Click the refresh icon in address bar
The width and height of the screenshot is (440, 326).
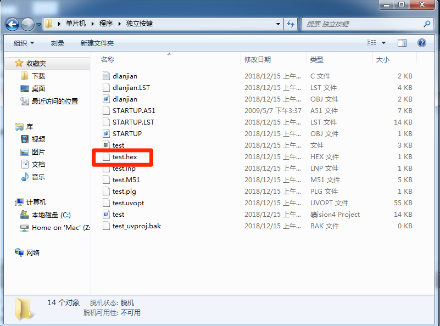tap(291, 24)
